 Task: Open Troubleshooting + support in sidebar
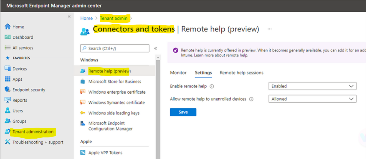[38, 142]
